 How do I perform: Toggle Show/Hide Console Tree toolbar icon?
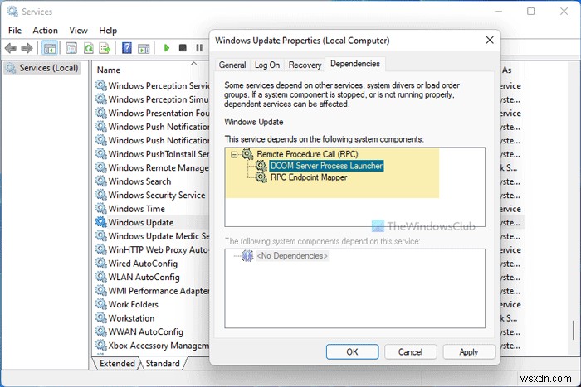pos(50,48)
